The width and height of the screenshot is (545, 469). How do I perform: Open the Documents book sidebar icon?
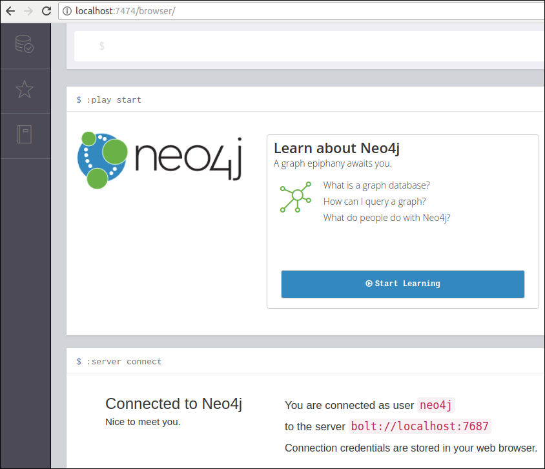[25, 134]
